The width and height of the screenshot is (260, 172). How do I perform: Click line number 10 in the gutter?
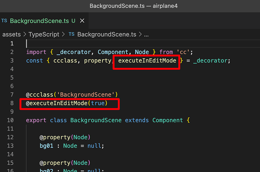11,120
